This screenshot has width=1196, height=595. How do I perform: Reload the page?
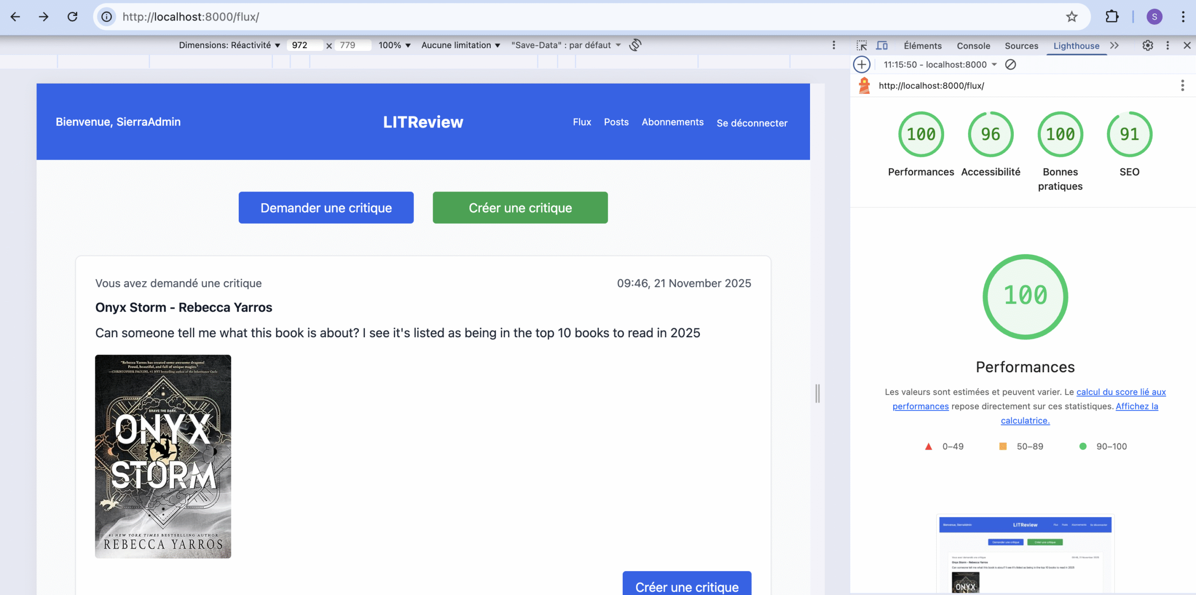(x=72, y=17)
